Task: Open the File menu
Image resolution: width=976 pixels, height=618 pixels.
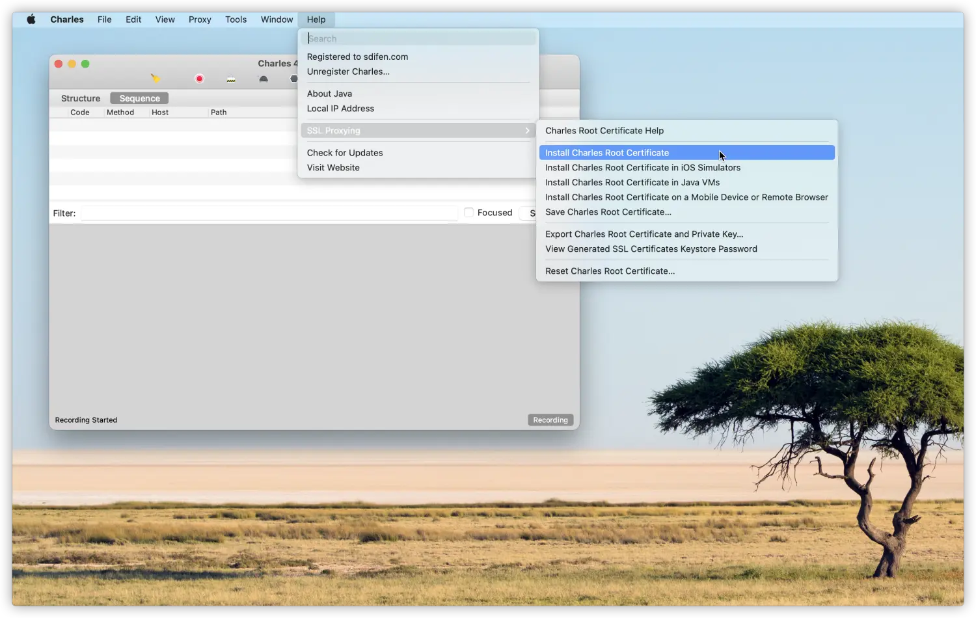Action: (x=105, y=20)
